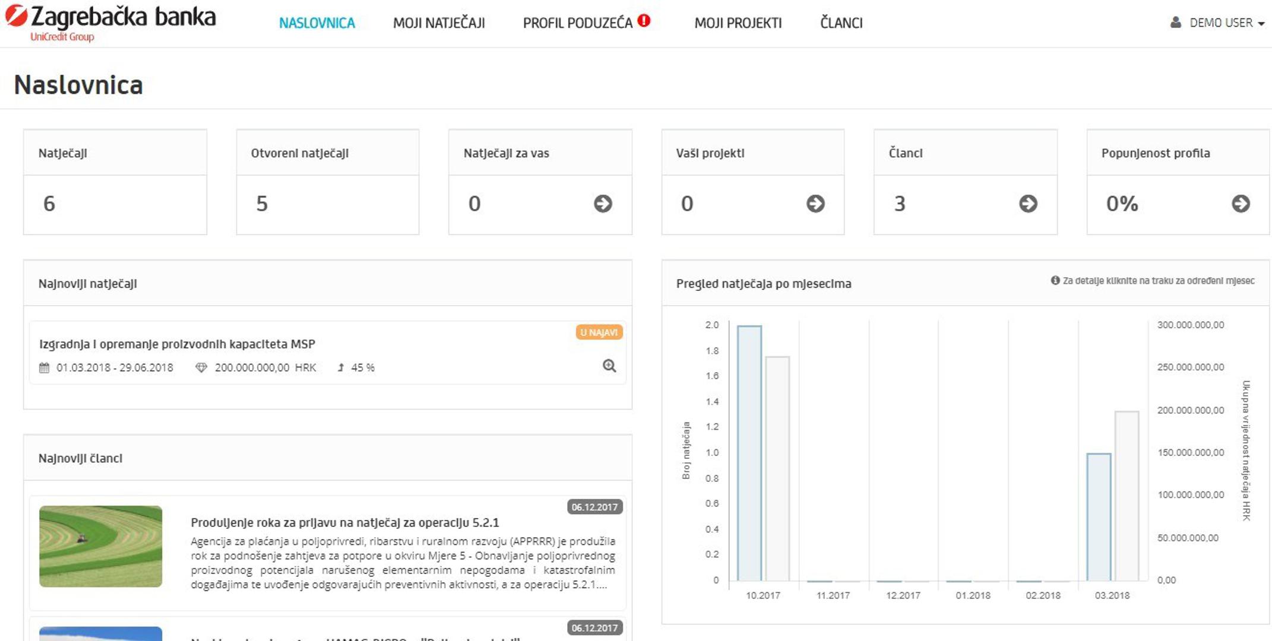The width and height of the screenshot is (1272, 641).
Task: Click info icon next to chart hint
Action: pyautogui.click(x=1055, y=280)
